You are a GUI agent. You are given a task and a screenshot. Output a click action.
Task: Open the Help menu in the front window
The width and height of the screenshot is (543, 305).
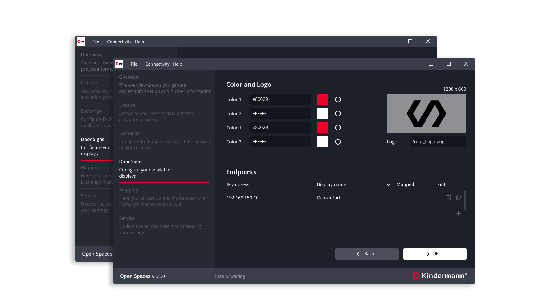[178, 64]
